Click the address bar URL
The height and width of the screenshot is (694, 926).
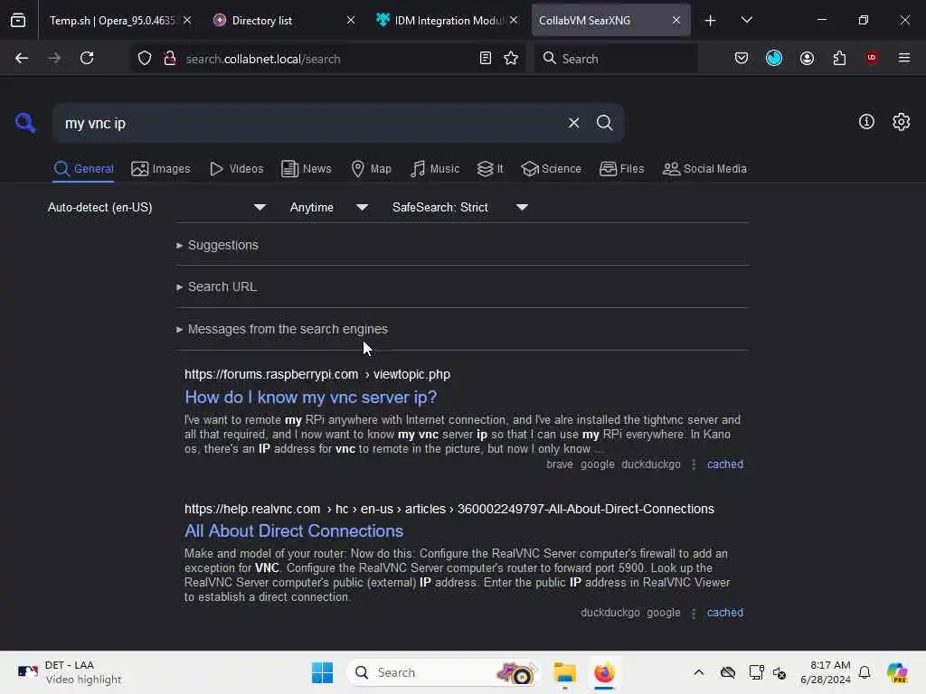[263, 59]
